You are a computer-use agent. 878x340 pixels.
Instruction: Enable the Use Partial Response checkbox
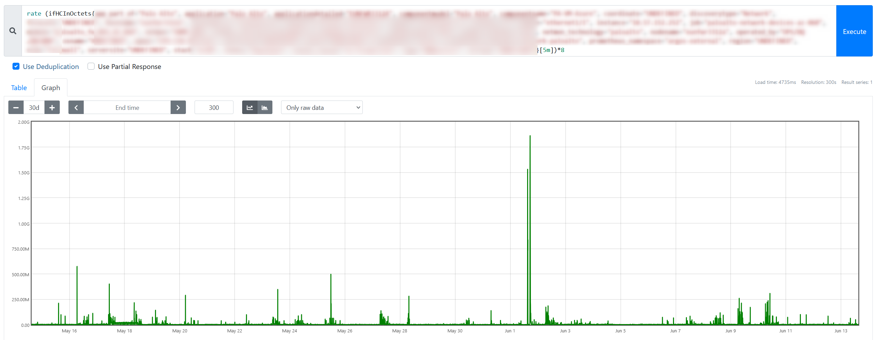coord(91,66)
